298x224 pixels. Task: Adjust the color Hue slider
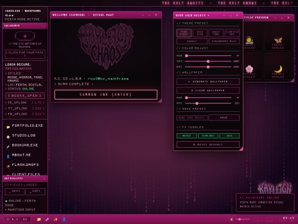click(x=208, y=56)
